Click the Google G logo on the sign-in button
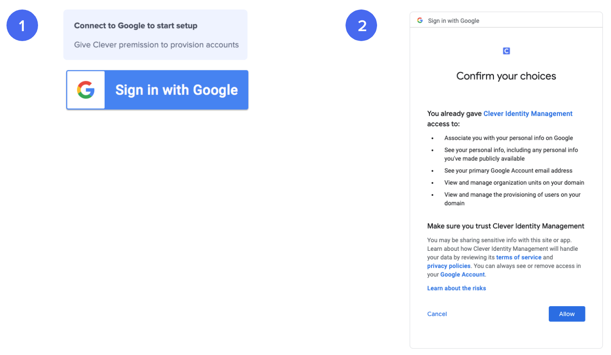The image size is (611, 355). tap(86, 90)
